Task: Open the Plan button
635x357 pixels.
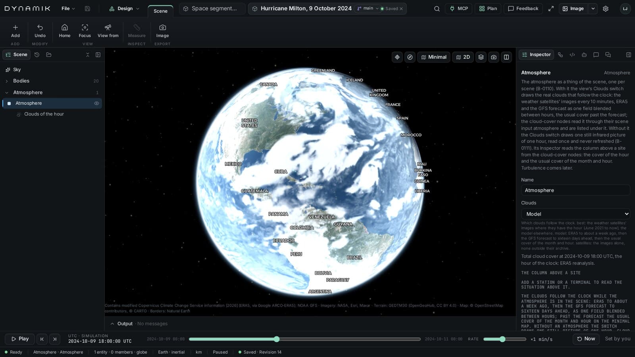Action: click(488, 8)
